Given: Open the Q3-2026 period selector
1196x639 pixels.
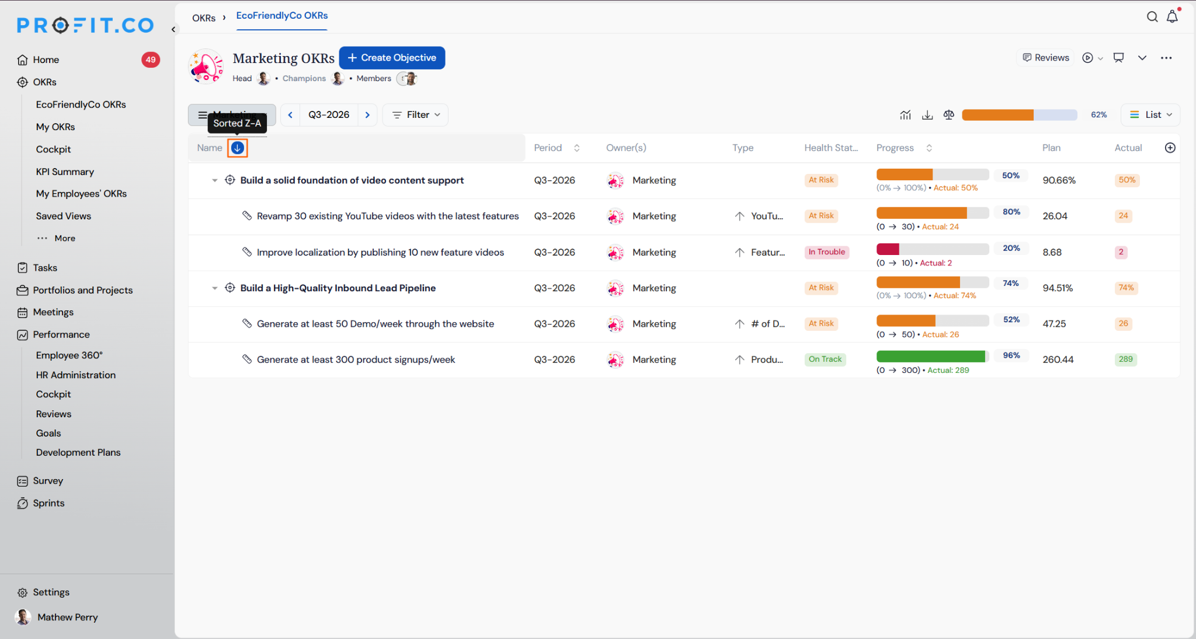Looking at the screenshot, I should tap(329, 115).
